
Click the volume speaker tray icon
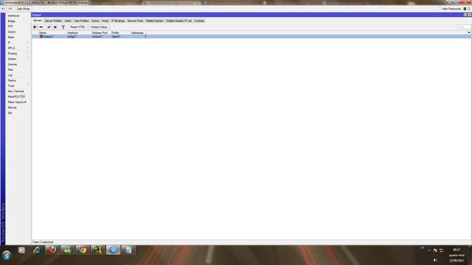(435, 260)
